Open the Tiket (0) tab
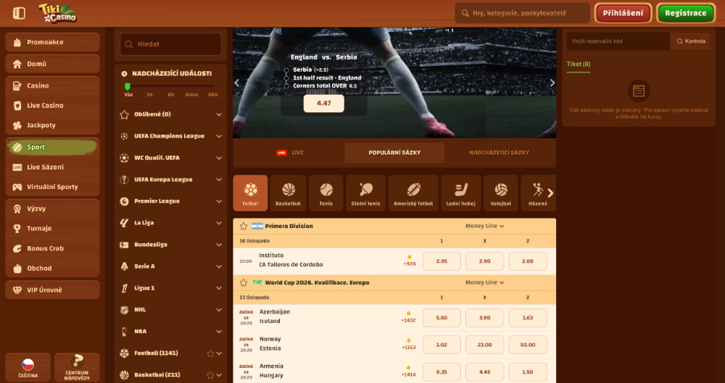The width and height of the screenshot is (725, 383). [579, 64]
